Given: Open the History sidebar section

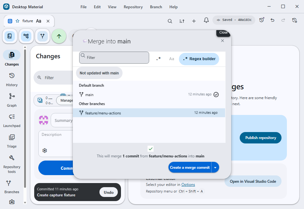Looking at the screenshot, I should tap(12, 79).
